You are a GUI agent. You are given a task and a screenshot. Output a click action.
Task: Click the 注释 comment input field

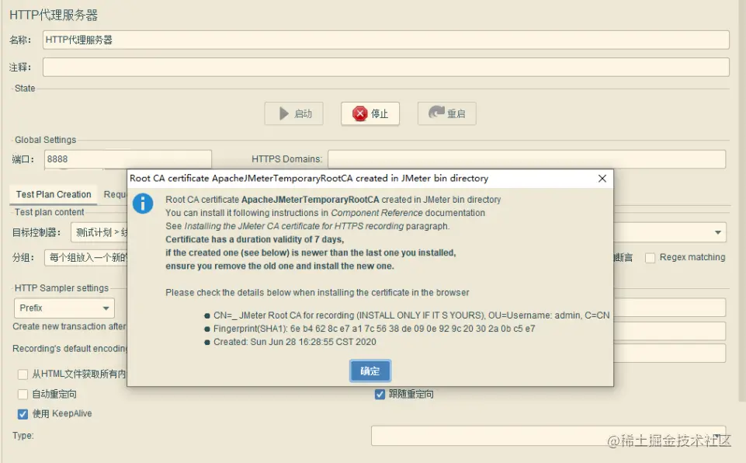pyautogui.click(x=386, y=67)
